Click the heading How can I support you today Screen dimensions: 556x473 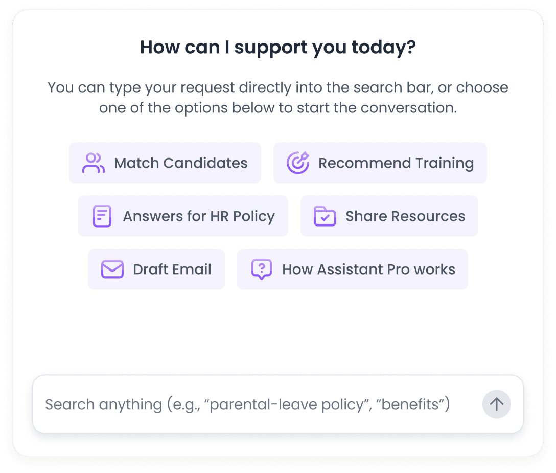(278, 47)
